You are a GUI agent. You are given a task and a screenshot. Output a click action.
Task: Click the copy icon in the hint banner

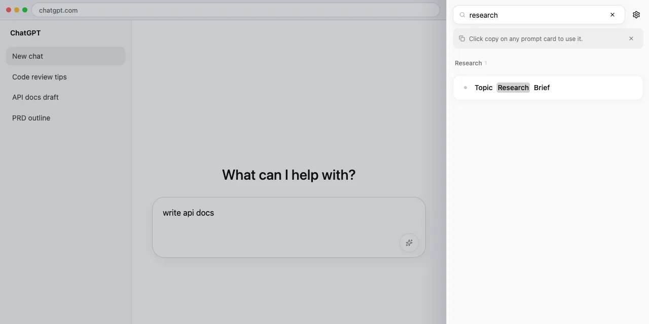pyautogui.click(x=462, y=38)
